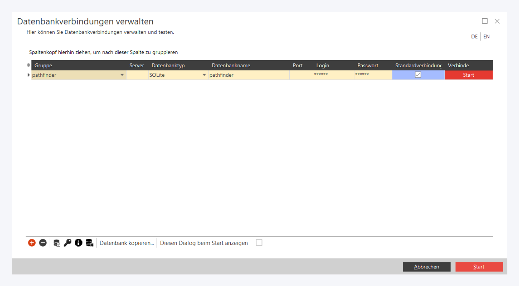
Task: Click the asterisk icon left of Gruppe header
Action: pos(29,65)
